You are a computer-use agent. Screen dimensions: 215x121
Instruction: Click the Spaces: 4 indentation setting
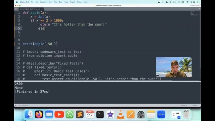point(184,106)
